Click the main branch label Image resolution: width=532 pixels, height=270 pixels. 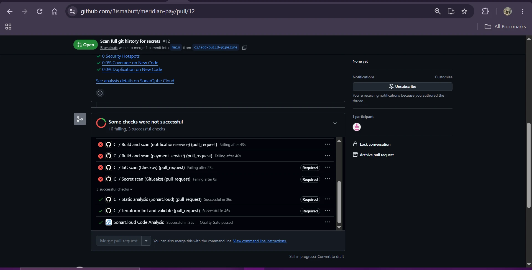pyautogui.click(x=176, y=47)
